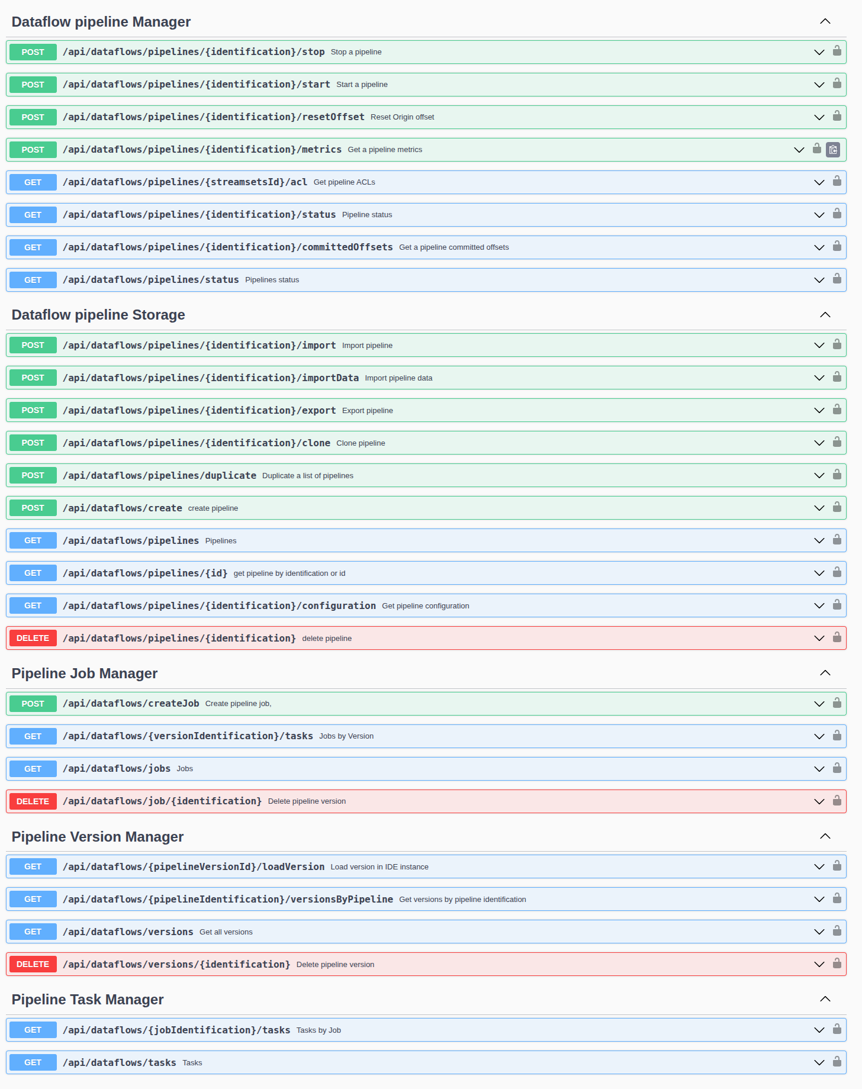Click the POST button for resetOffset
The height and width of the screenshot is (1089, 862).
click(33, 117)
